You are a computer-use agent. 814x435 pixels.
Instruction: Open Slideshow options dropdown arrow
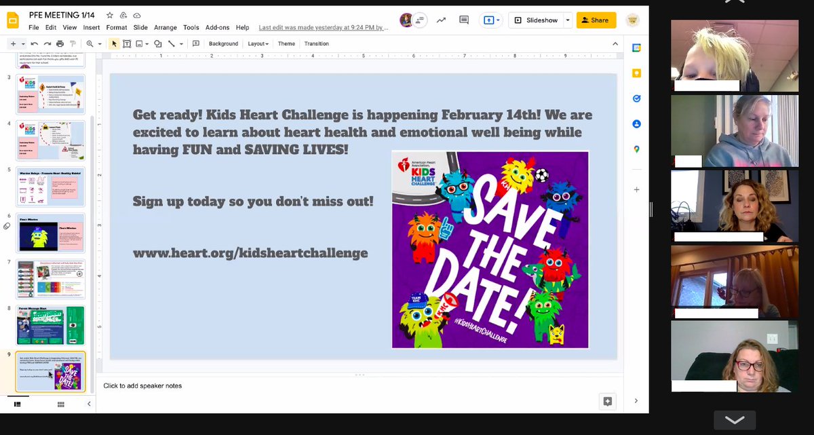pyautogui.click(x=567, y=20)
